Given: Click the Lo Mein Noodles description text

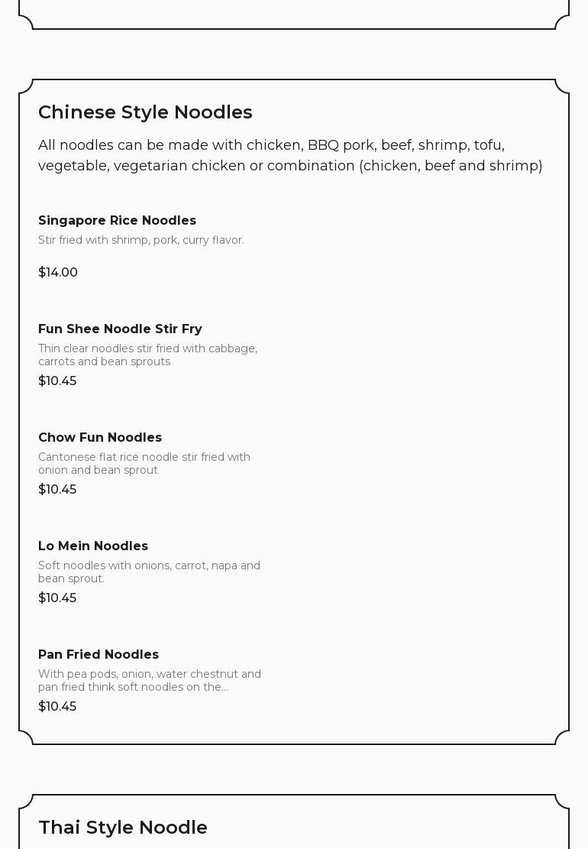Looking at the screenshot, I should click(x=149, y=572).
